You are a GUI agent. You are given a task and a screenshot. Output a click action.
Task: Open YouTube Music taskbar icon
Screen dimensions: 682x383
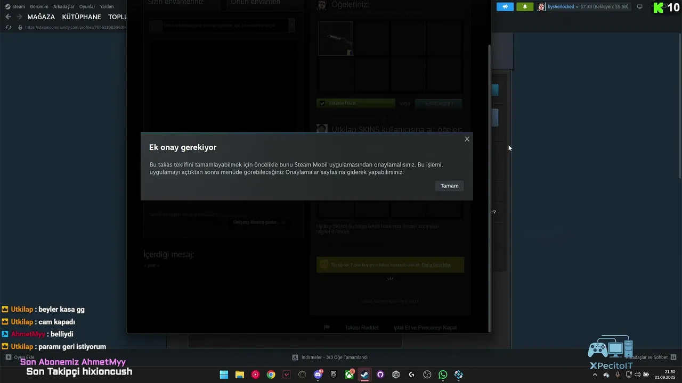[x=255, y=374]
